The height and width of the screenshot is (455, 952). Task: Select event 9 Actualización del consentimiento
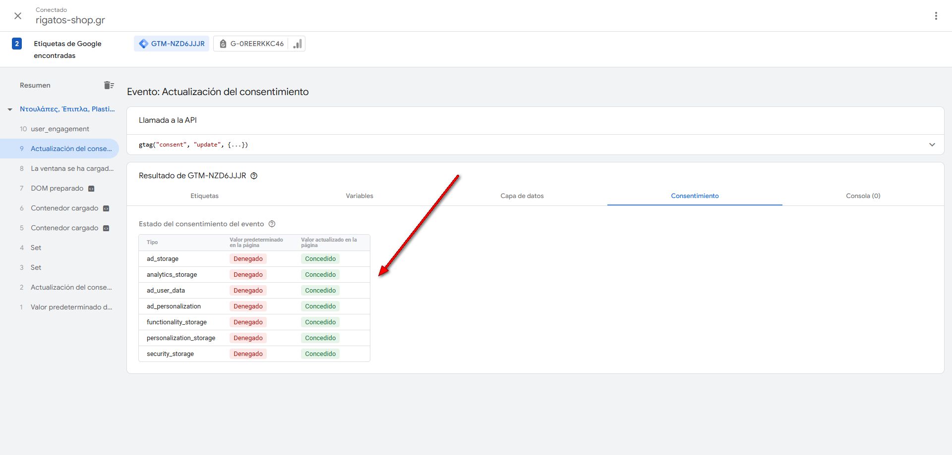click(x=59, y=149)
